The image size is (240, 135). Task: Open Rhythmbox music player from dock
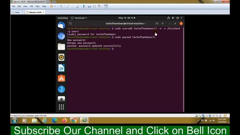click(61, 57)
